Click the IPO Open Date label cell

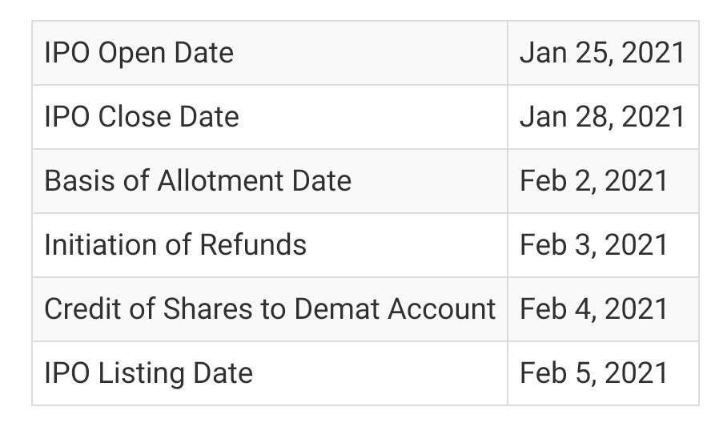270,53
